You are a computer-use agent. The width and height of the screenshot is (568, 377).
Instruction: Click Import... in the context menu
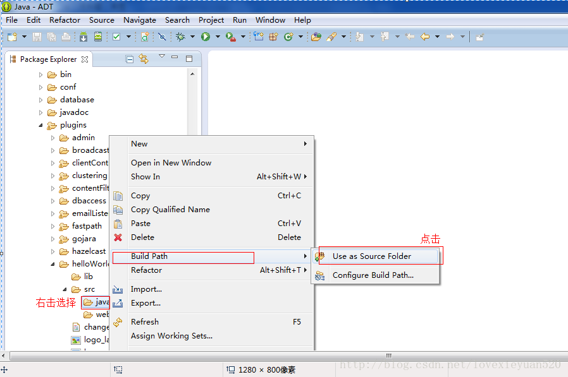pos(211,289)
